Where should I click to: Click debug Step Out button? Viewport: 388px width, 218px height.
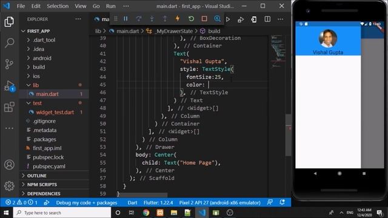[x=165, y=19]
